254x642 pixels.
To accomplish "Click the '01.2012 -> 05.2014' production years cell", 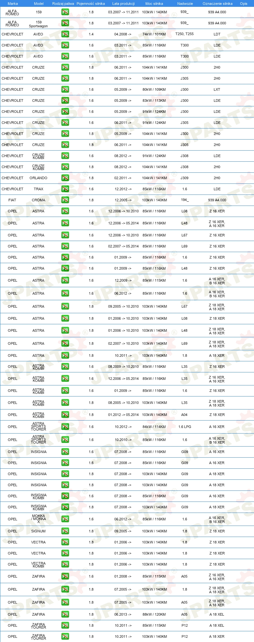I will click(123, 415).
